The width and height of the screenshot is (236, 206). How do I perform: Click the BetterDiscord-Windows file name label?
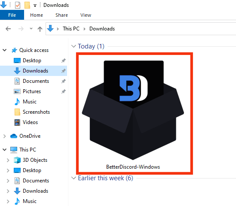point(133,167)
